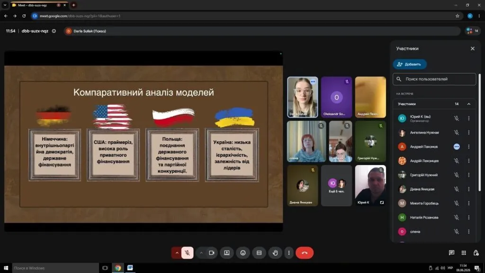Image resolution: width=485 pixels, height=273 pixels.
Task: Open options menu for Андрей Пахомов
Action: pos(468,147)
